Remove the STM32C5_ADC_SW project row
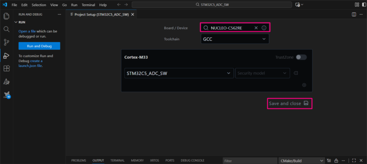Screen dimensions: 367x164 [x=296, y=73]
